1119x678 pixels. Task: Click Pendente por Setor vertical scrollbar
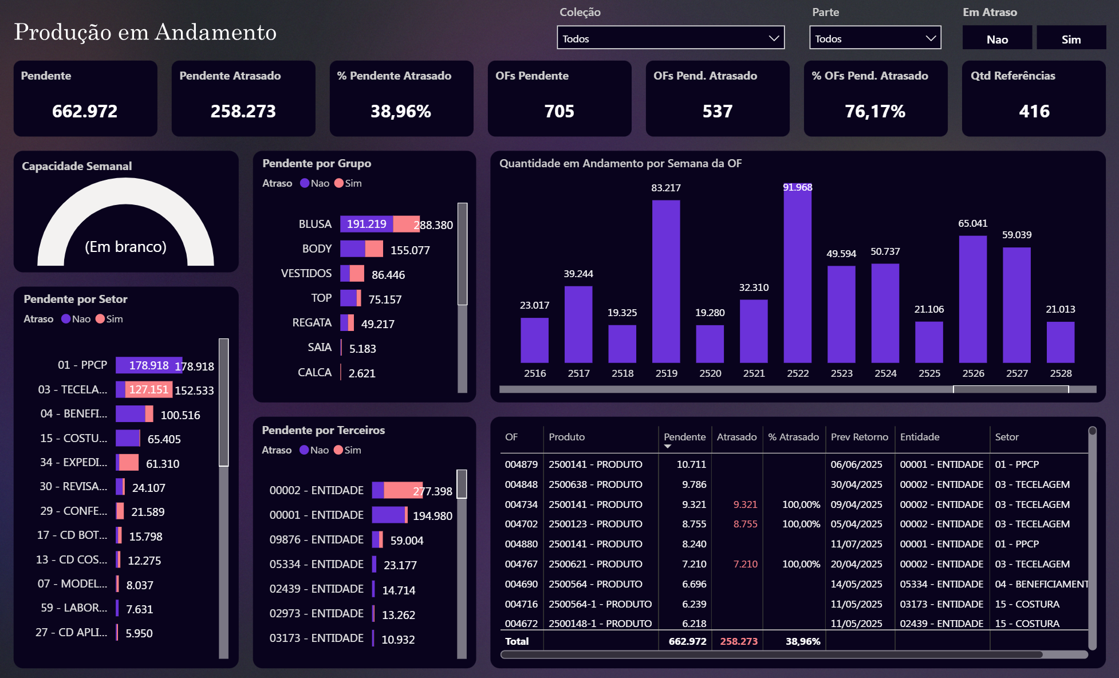pyautogui.click(x=223, y=402)
